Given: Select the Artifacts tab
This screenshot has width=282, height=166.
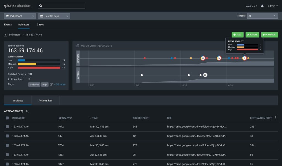Looking at the screenshot, I should click(x=18, y=100).
